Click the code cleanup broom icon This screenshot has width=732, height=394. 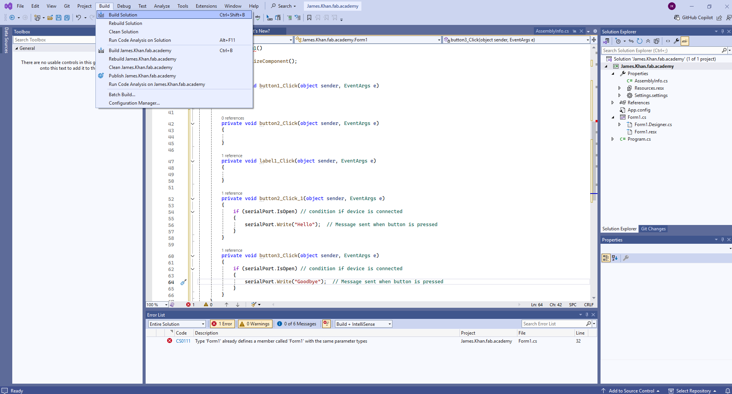(254, 305)
